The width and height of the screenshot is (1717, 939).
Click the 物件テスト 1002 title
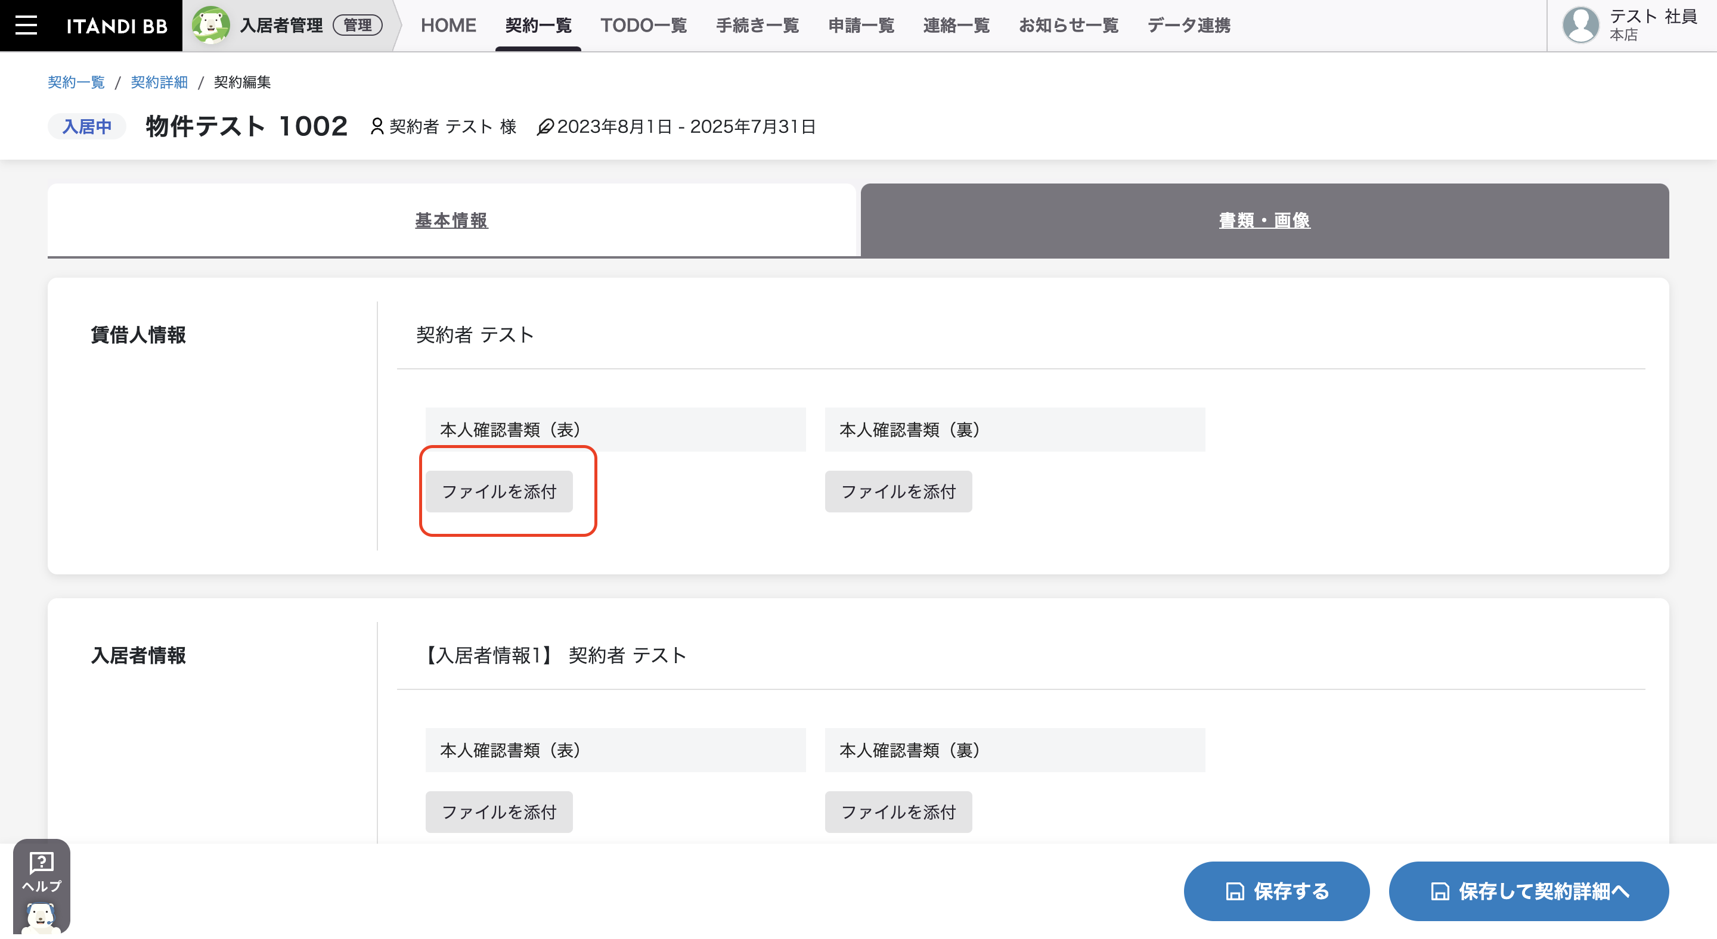pos(247,126)
